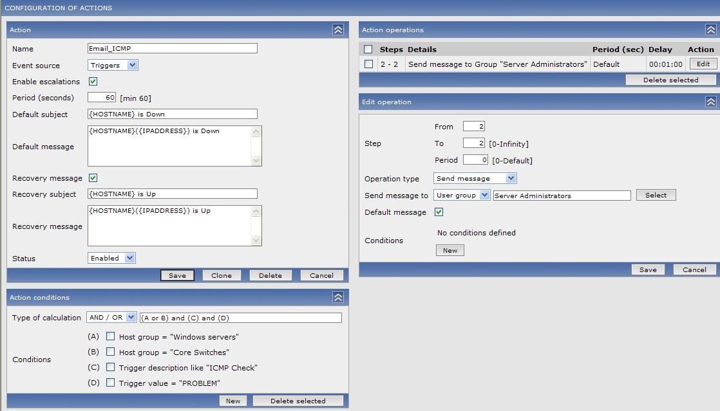Cancel the Edit operation form
The width and height of the screenshot is (720, 411).
[694, 269]
